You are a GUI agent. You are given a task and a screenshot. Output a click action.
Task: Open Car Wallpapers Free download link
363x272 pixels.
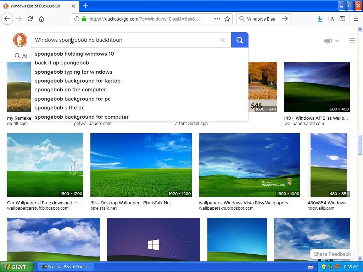click(44, 203)
